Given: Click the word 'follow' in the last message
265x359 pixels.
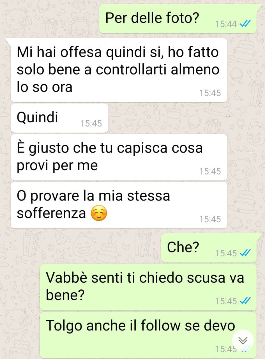Looking at the screenshot, I should click(160, 325).
